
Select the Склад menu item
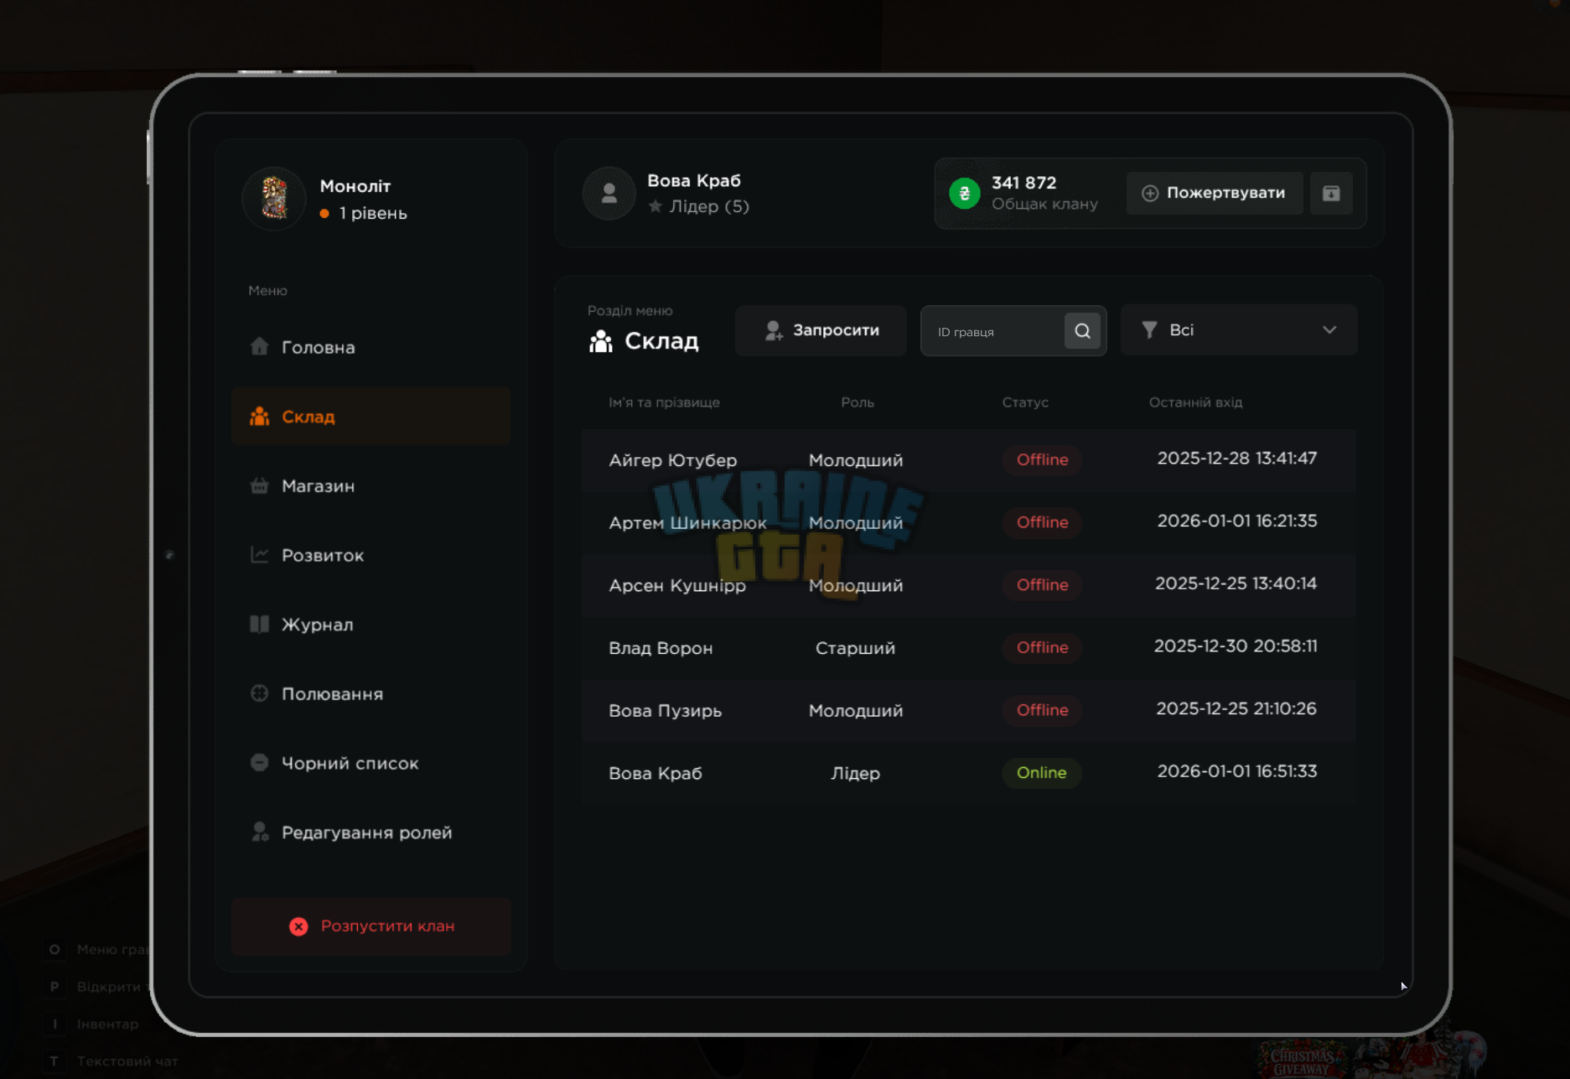[x=370, y=416]
